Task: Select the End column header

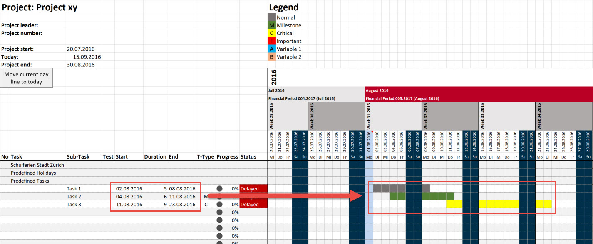Action: pos(174,157)
